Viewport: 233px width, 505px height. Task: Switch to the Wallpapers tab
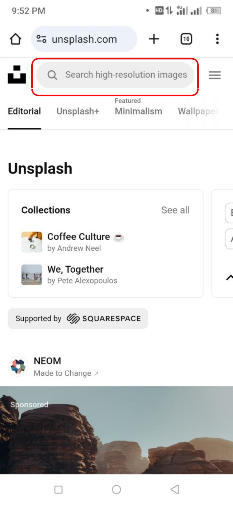point(199,111)
